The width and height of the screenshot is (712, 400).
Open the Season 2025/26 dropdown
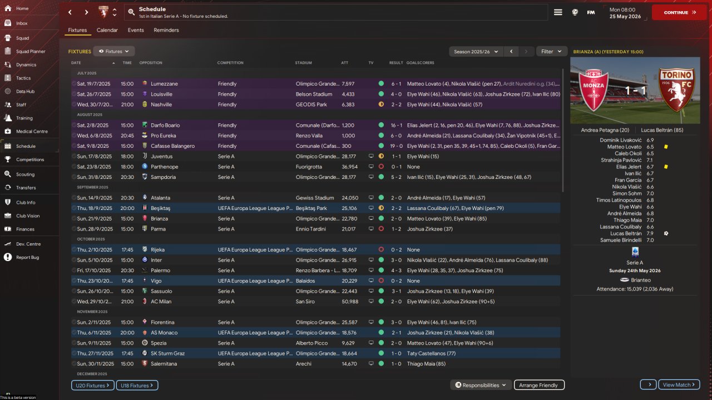point(475,52)
